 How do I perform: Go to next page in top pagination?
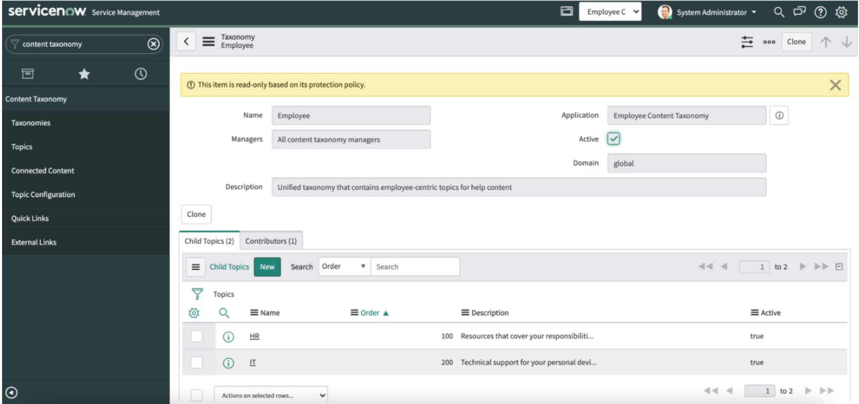[802, 267]
